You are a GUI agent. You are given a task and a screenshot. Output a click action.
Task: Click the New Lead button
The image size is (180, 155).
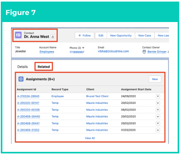[x=162, y=35]
